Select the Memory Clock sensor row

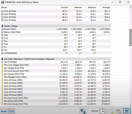(x=56, y=29)
